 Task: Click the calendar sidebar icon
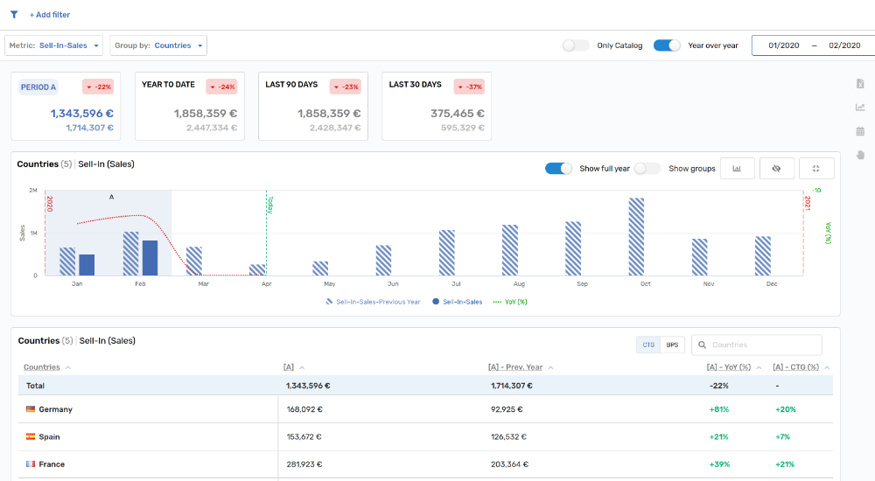[860, 131]
